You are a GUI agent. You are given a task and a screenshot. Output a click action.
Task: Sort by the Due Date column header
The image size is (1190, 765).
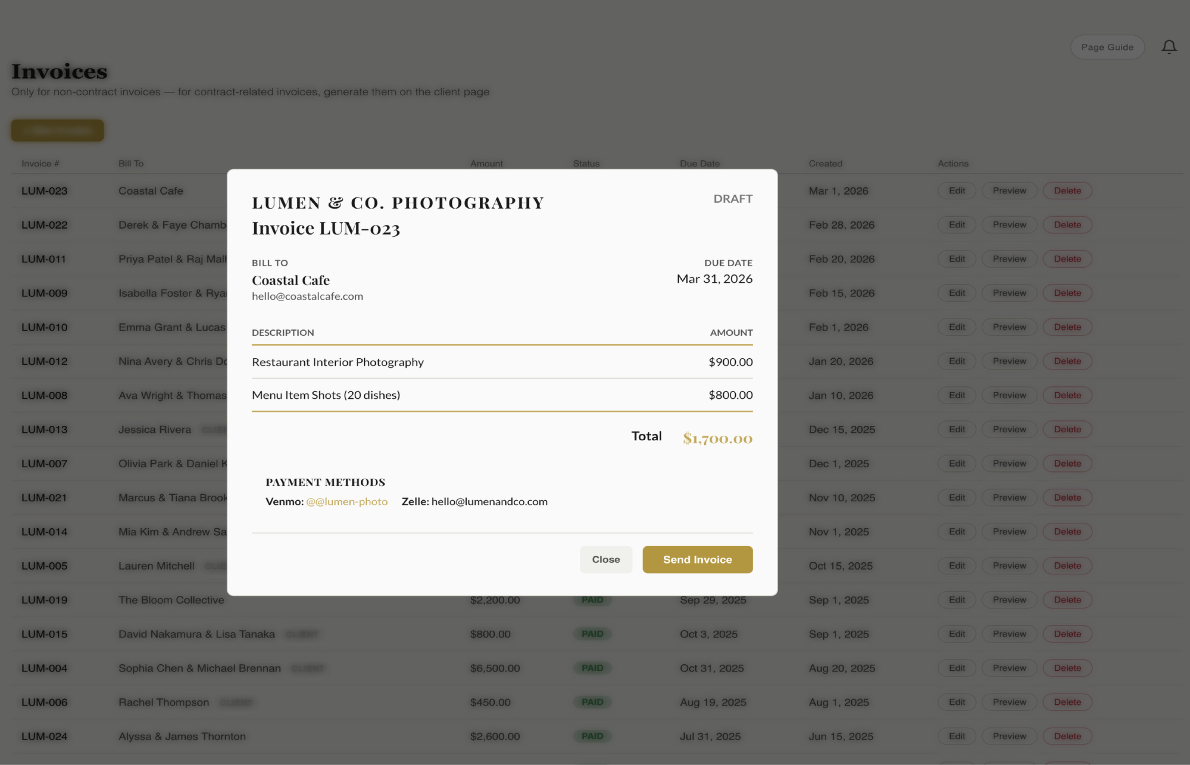tap(700, 163)
